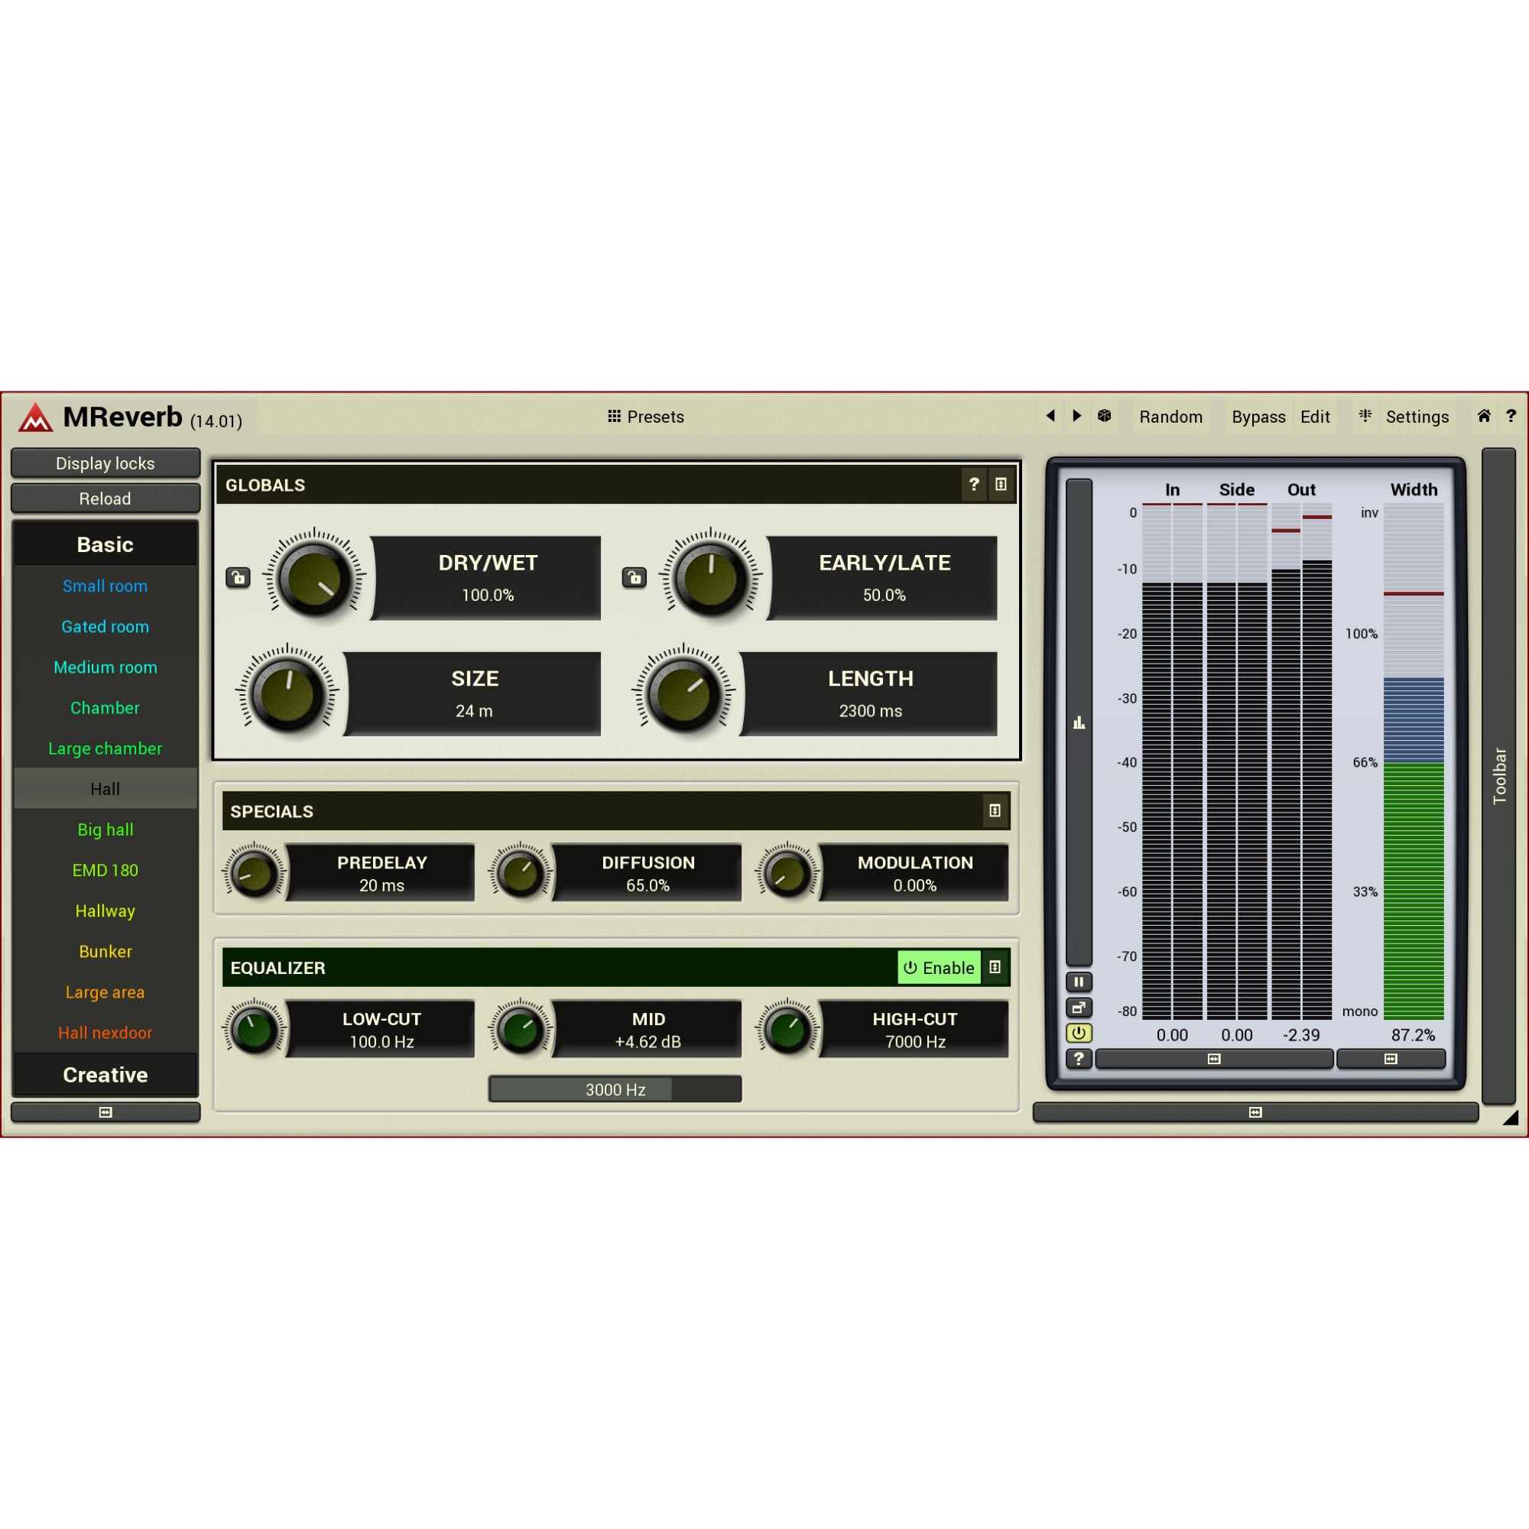Open meter help question icon
1529x1529 pixels.
1079,1059
